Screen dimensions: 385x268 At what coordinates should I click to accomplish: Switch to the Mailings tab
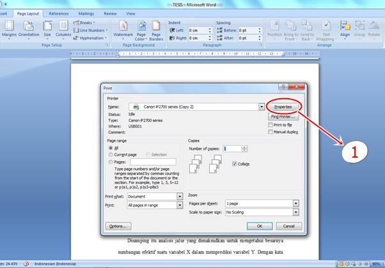(86, 13)
